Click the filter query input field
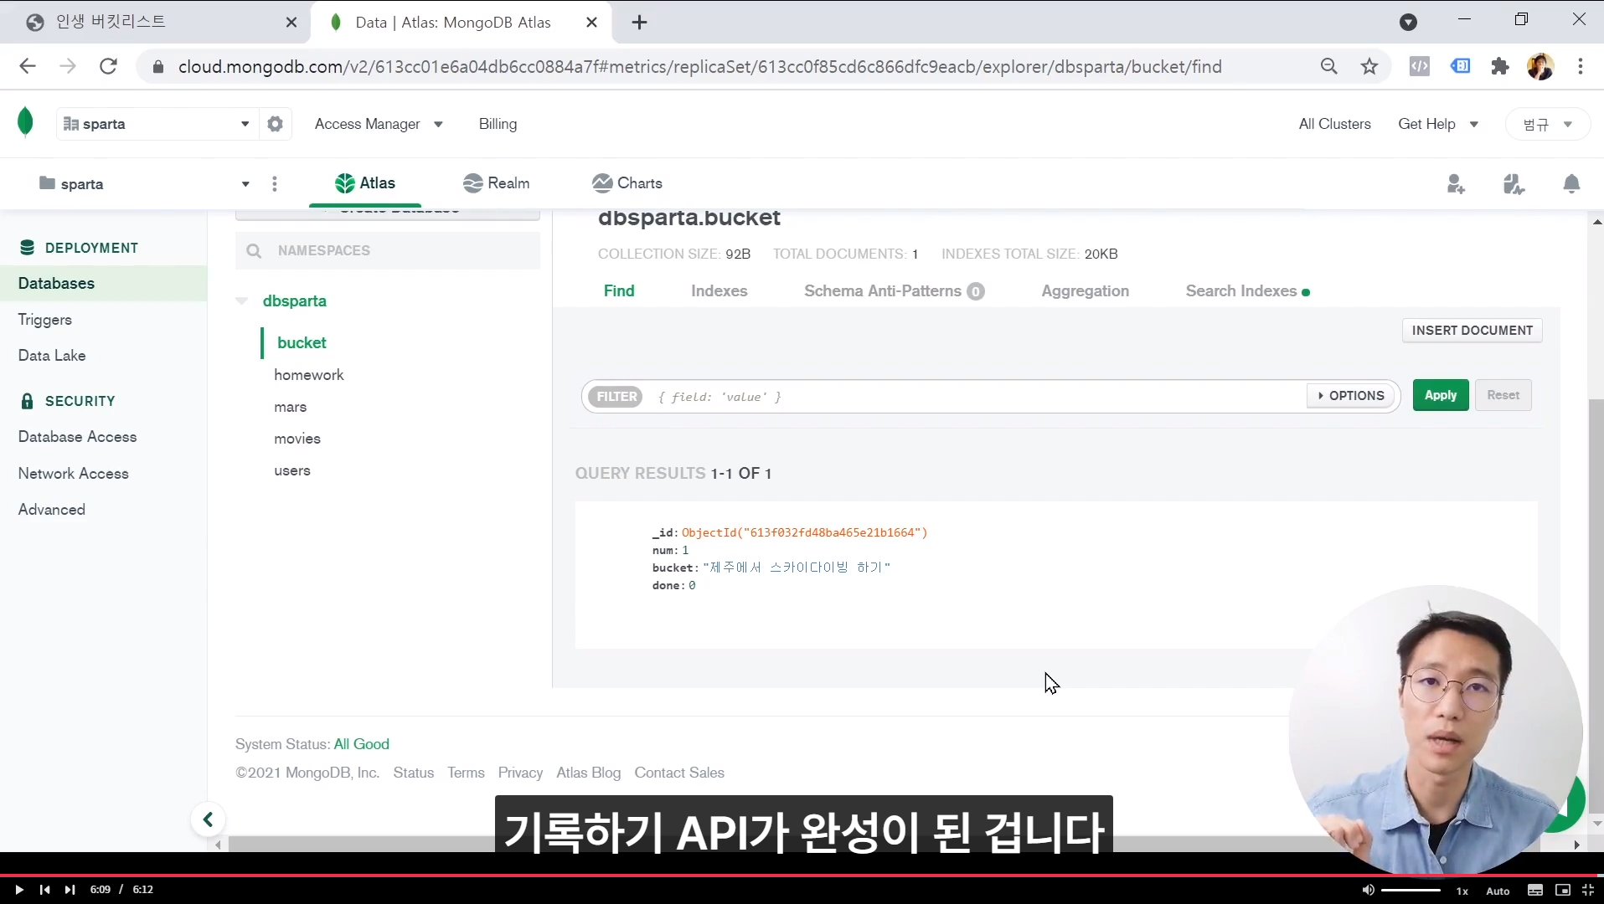1604x904 pixels. pyautogui.click(x=977, y=397)
